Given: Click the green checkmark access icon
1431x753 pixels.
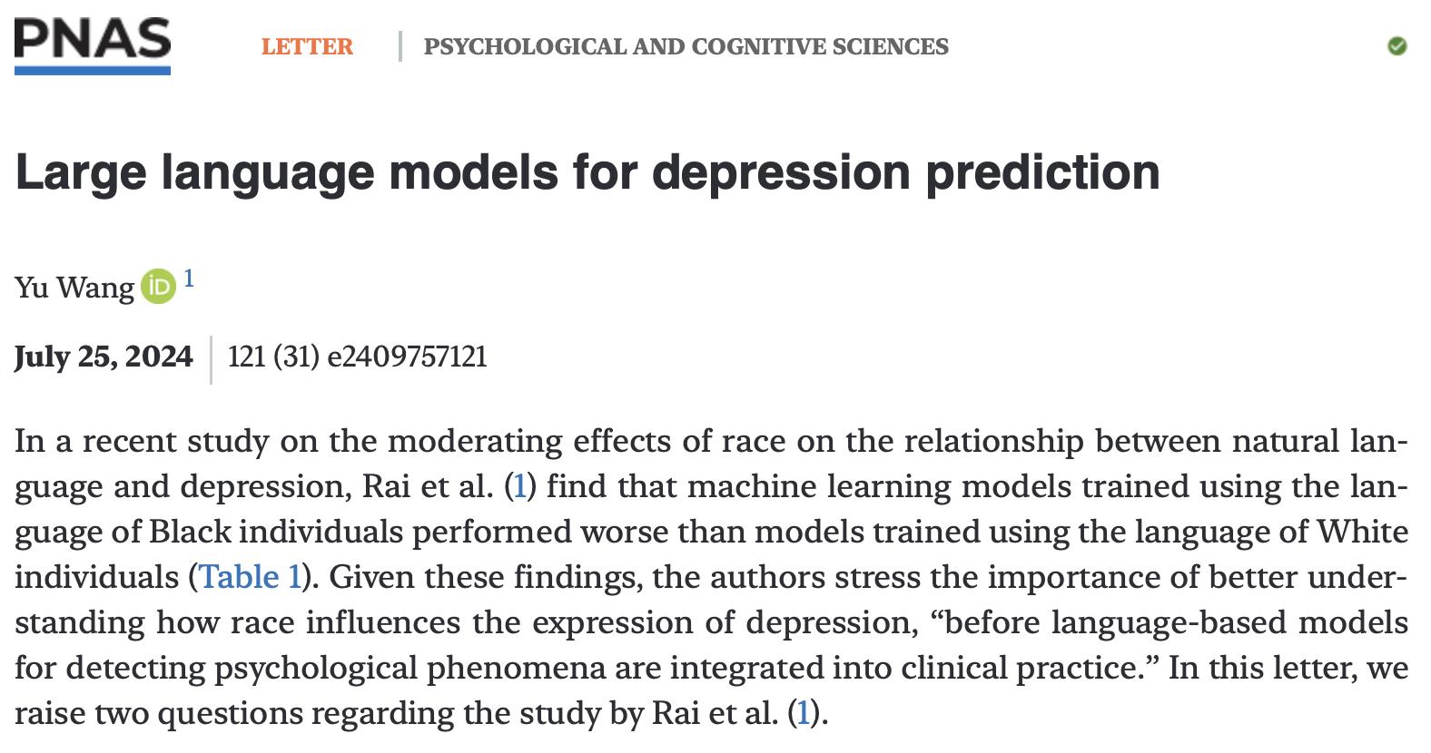Looking at the screenshot, I should pos(1397,46).
